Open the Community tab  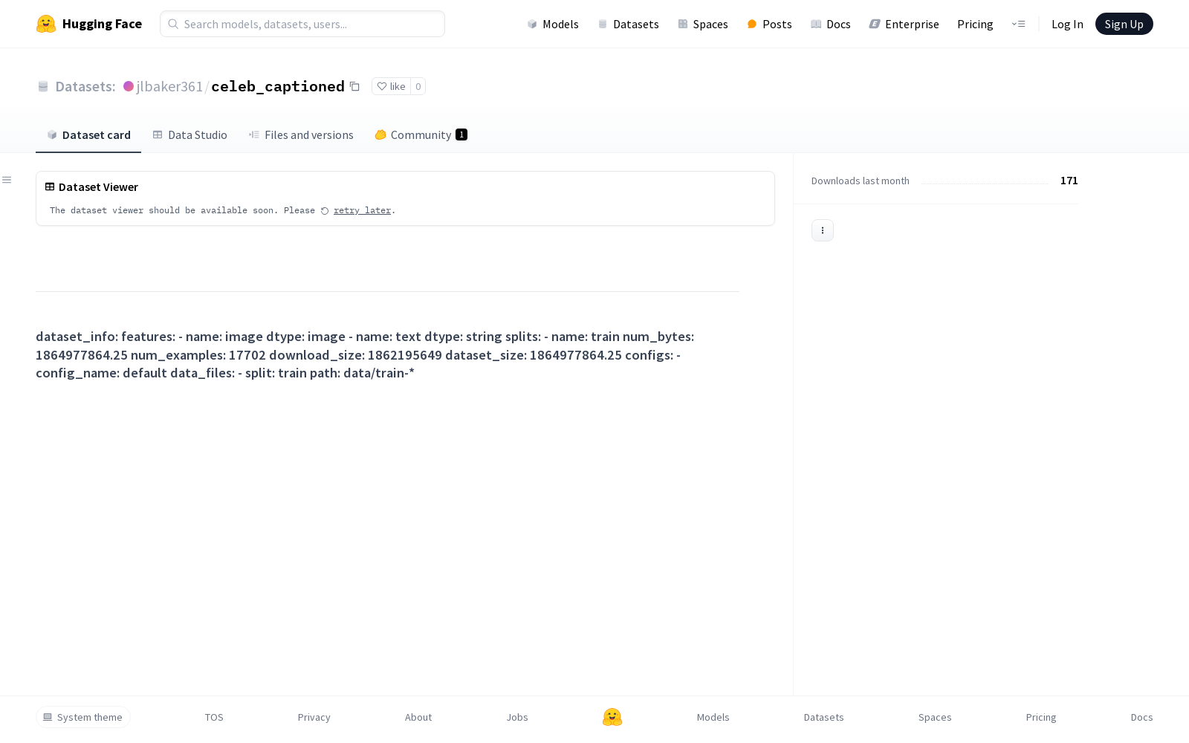421,134
